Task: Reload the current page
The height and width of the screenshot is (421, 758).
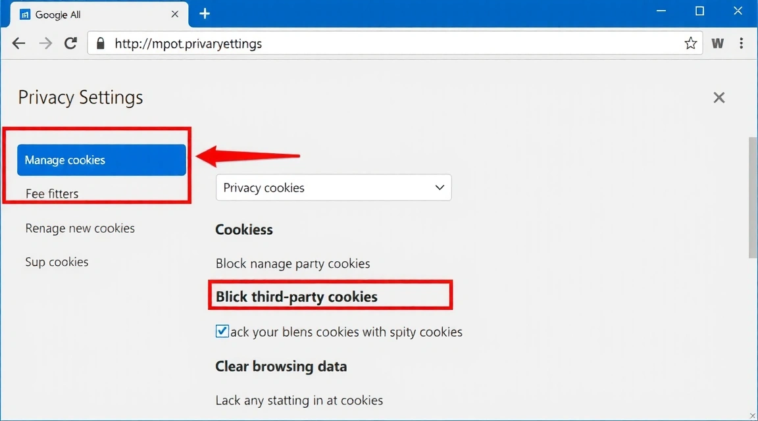Action: pos(70,43)
